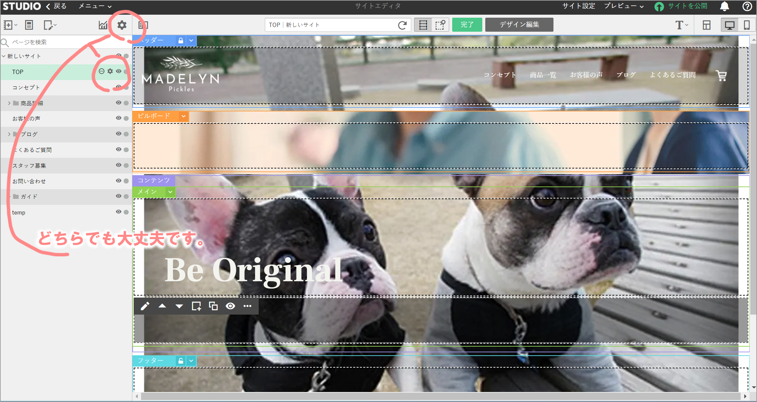Click the デザイン編集 button
757x402 pixels.
[519, 25]
